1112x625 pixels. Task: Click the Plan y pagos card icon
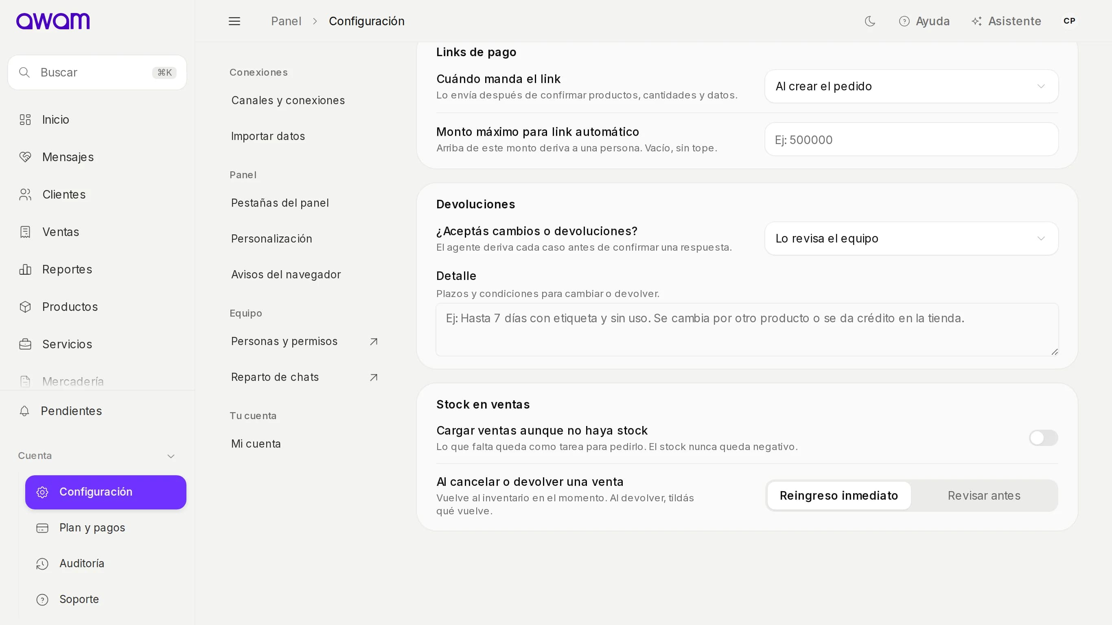point(42,528)
